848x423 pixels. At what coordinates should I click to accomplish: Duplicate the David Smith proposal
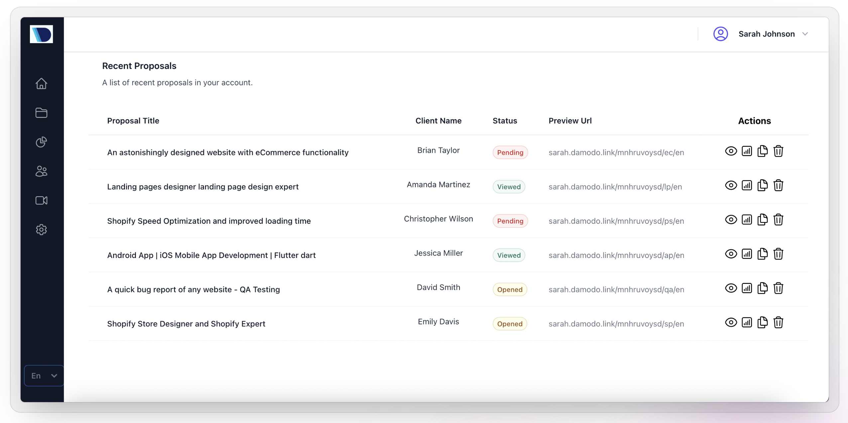[x=762, y=288]
